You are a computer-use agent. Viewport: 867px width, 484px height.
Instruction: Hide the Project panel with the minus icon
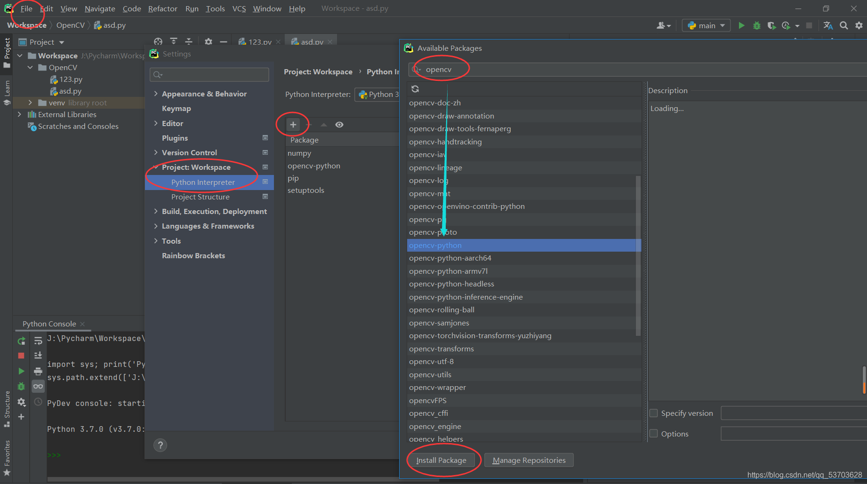[224, 42]
